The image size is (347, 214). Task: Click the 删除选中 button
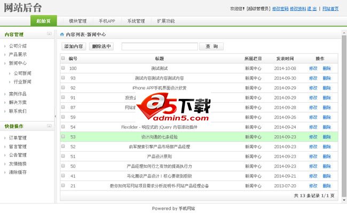click(x=101, y=46)
